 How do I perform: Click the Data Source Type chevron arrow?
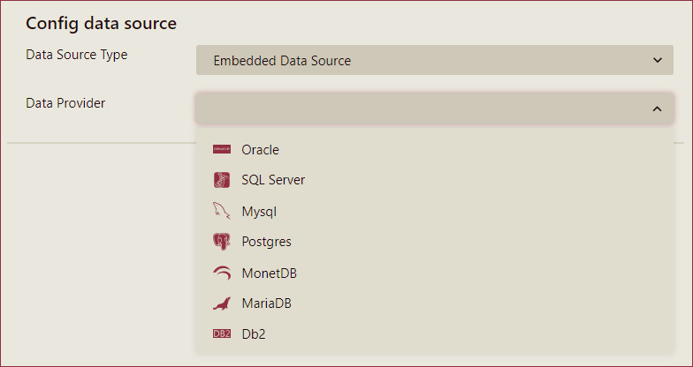658,60
